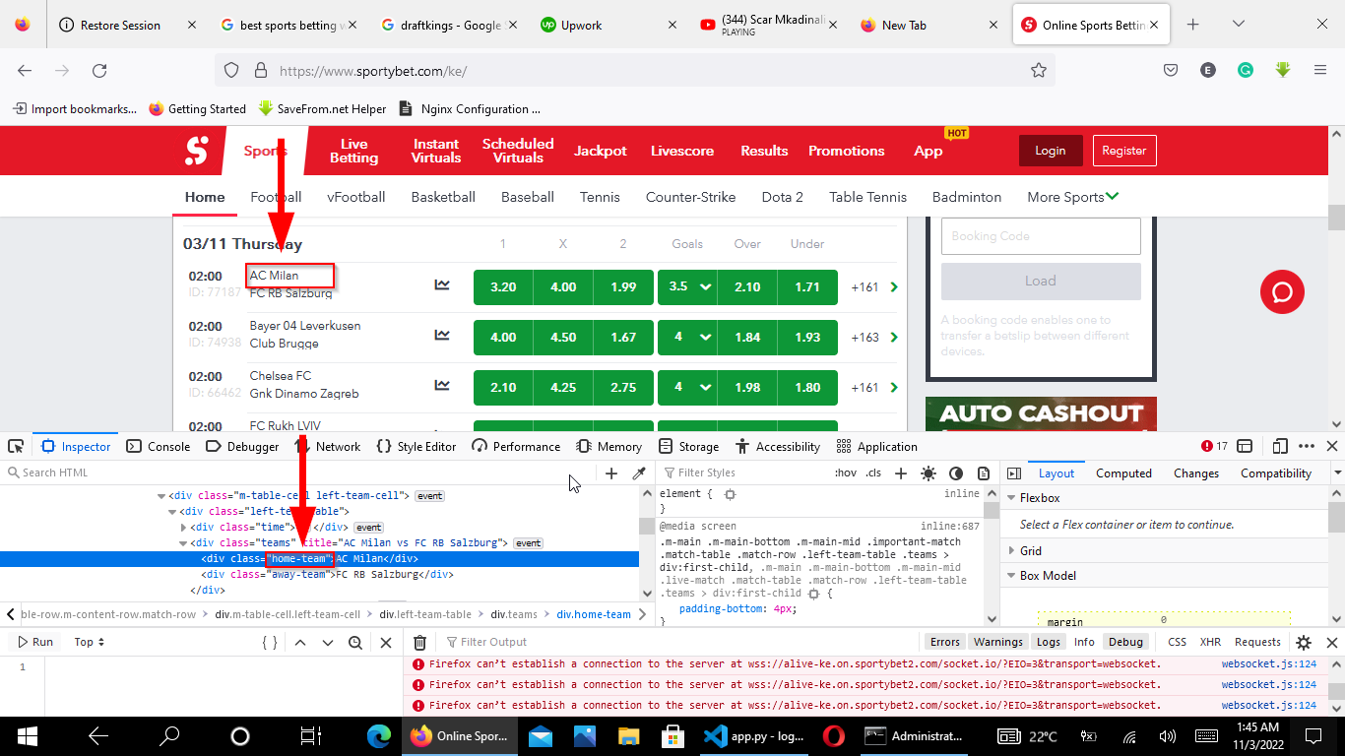Go to next expression in editor history
This screenshot has width=1345, height=756.
328,642
